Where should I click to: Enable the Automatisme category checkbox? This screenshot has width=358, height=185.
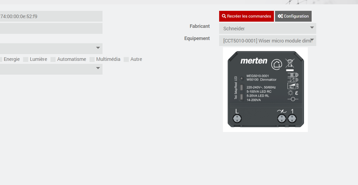click(x=53, y=60)
